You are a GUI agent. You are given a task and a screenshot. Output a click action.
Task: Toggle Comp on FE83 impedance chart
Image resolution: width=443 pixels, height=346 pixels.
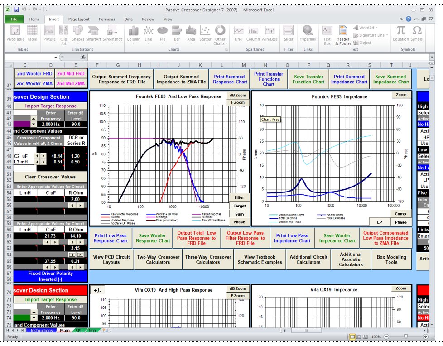(x=400, y=214)
